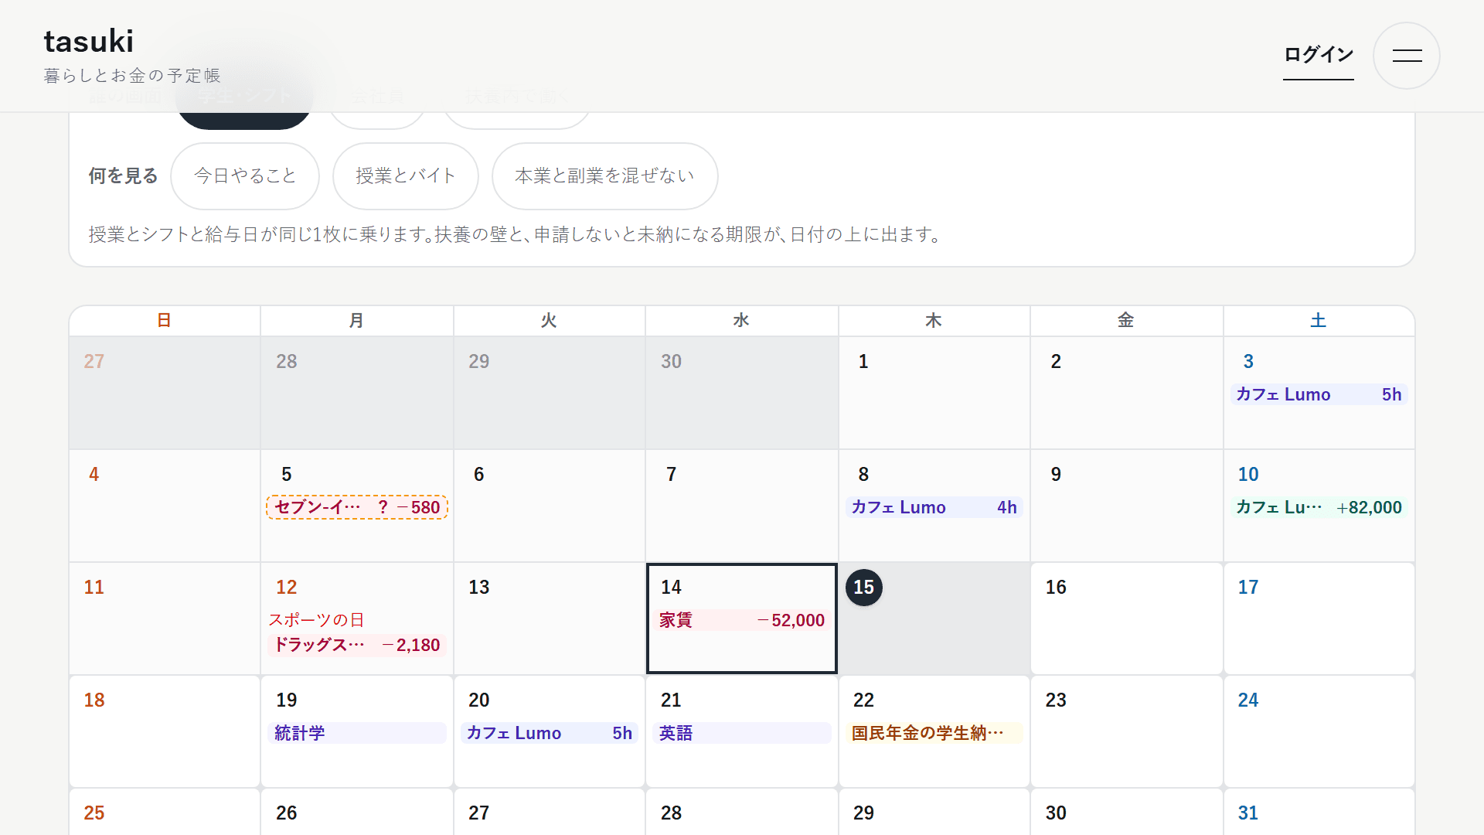
Task: Open the カフェ Lumo 4h shift on the 8th
Action: coord(934,507)
